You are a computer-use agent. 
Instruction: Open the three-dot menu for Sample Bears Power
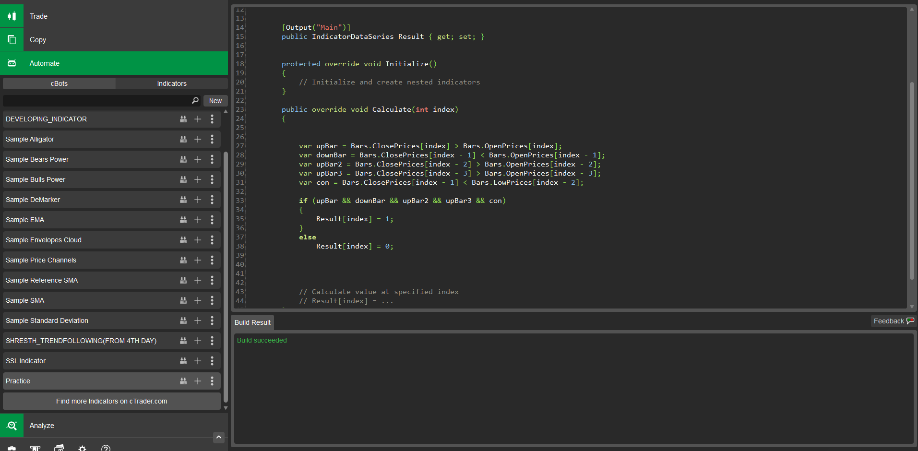(x=212, y=159)
